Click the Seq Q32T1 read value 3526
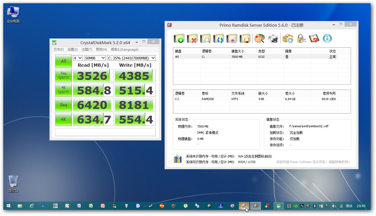 tap(93, 76)
